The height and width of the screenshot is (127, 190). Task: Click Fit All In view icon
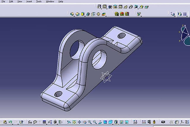[x=74, y=122]
